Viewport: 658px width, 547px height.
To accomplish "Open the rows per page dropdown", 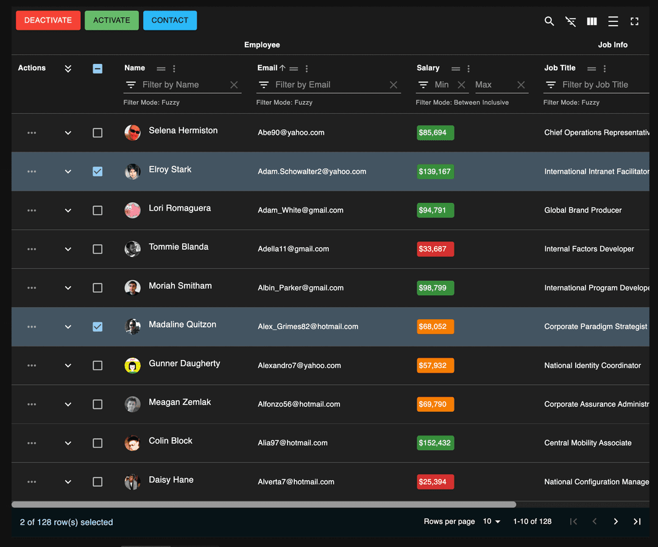I will (x=492, y=521).
